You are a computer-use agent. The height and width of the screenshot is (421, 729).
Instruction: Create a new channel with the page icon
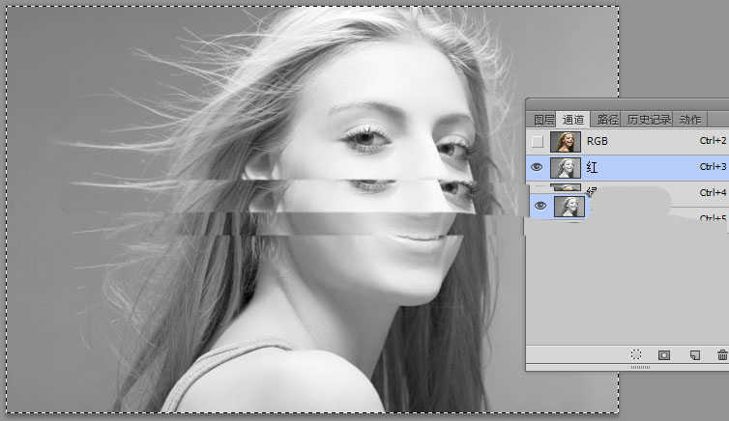tap(693, 355)
